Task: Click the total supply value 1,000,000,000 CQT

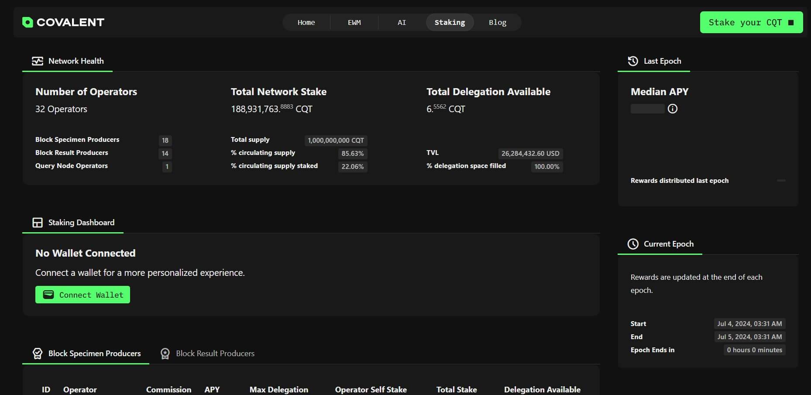Action: [x=336, y=141]
